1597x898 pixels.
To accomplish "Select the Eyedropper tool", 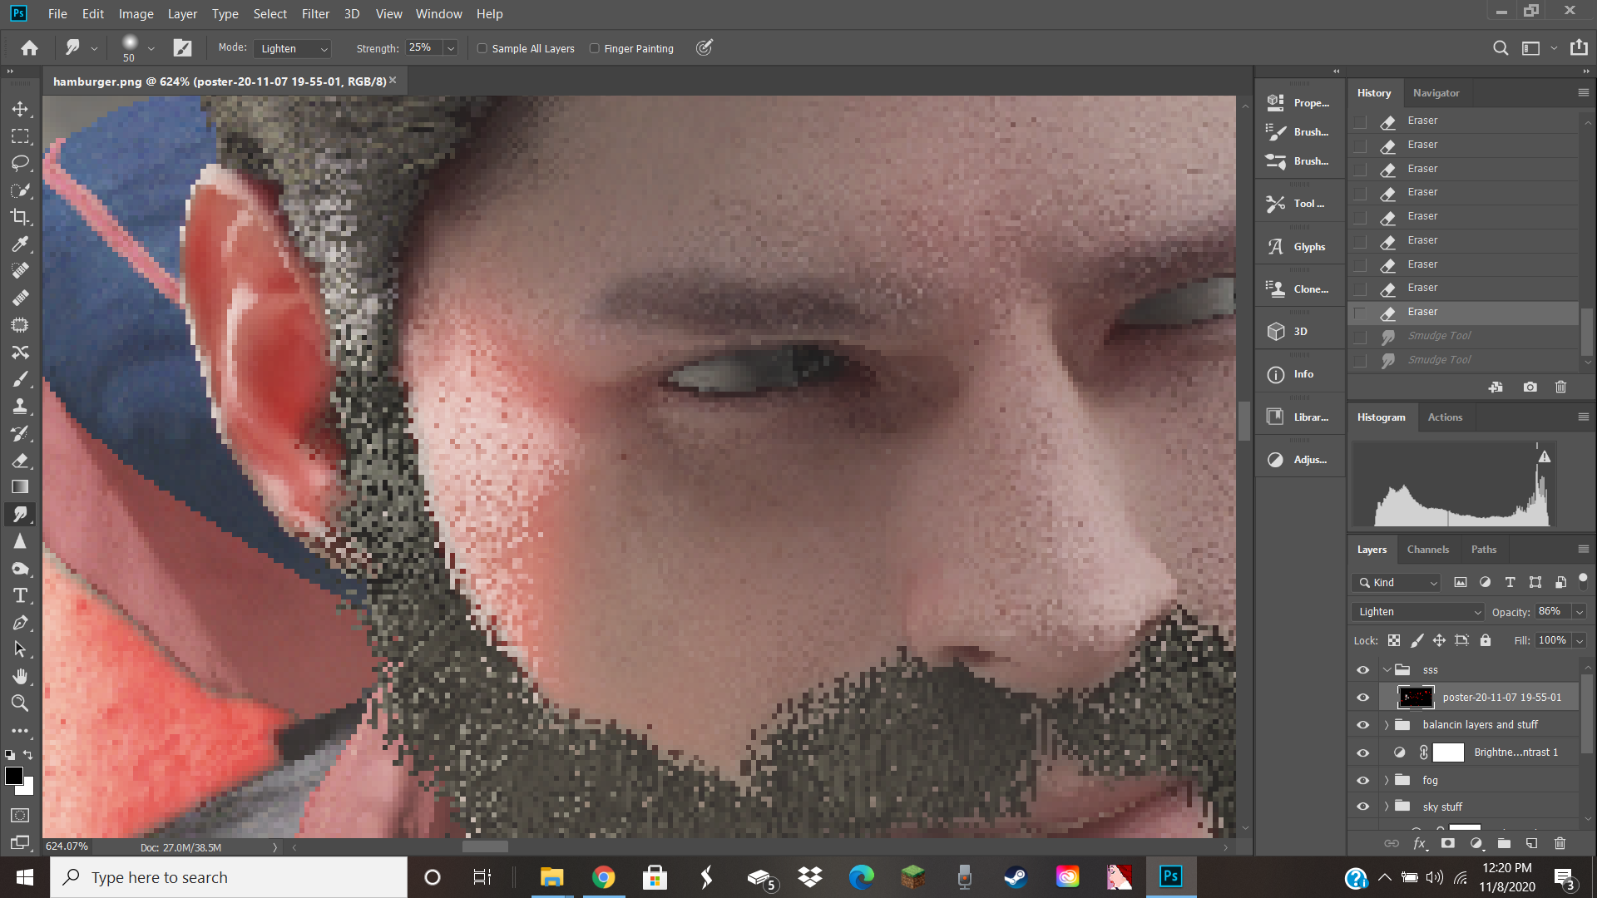I will pos(20,244).
